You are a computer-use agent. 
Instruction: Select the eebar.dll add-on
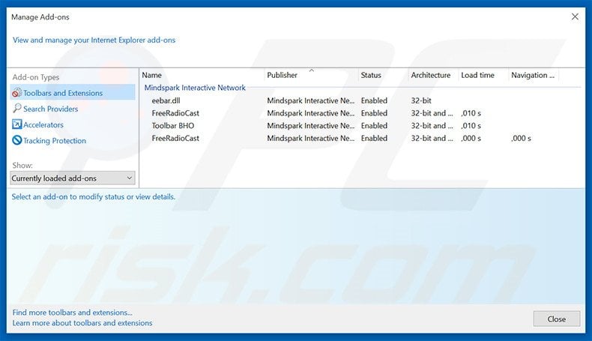[x=166, y=100]
